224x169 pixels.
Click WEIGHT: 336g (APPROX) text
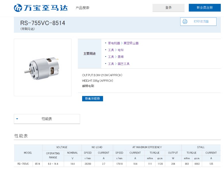[x=97, y=81]
